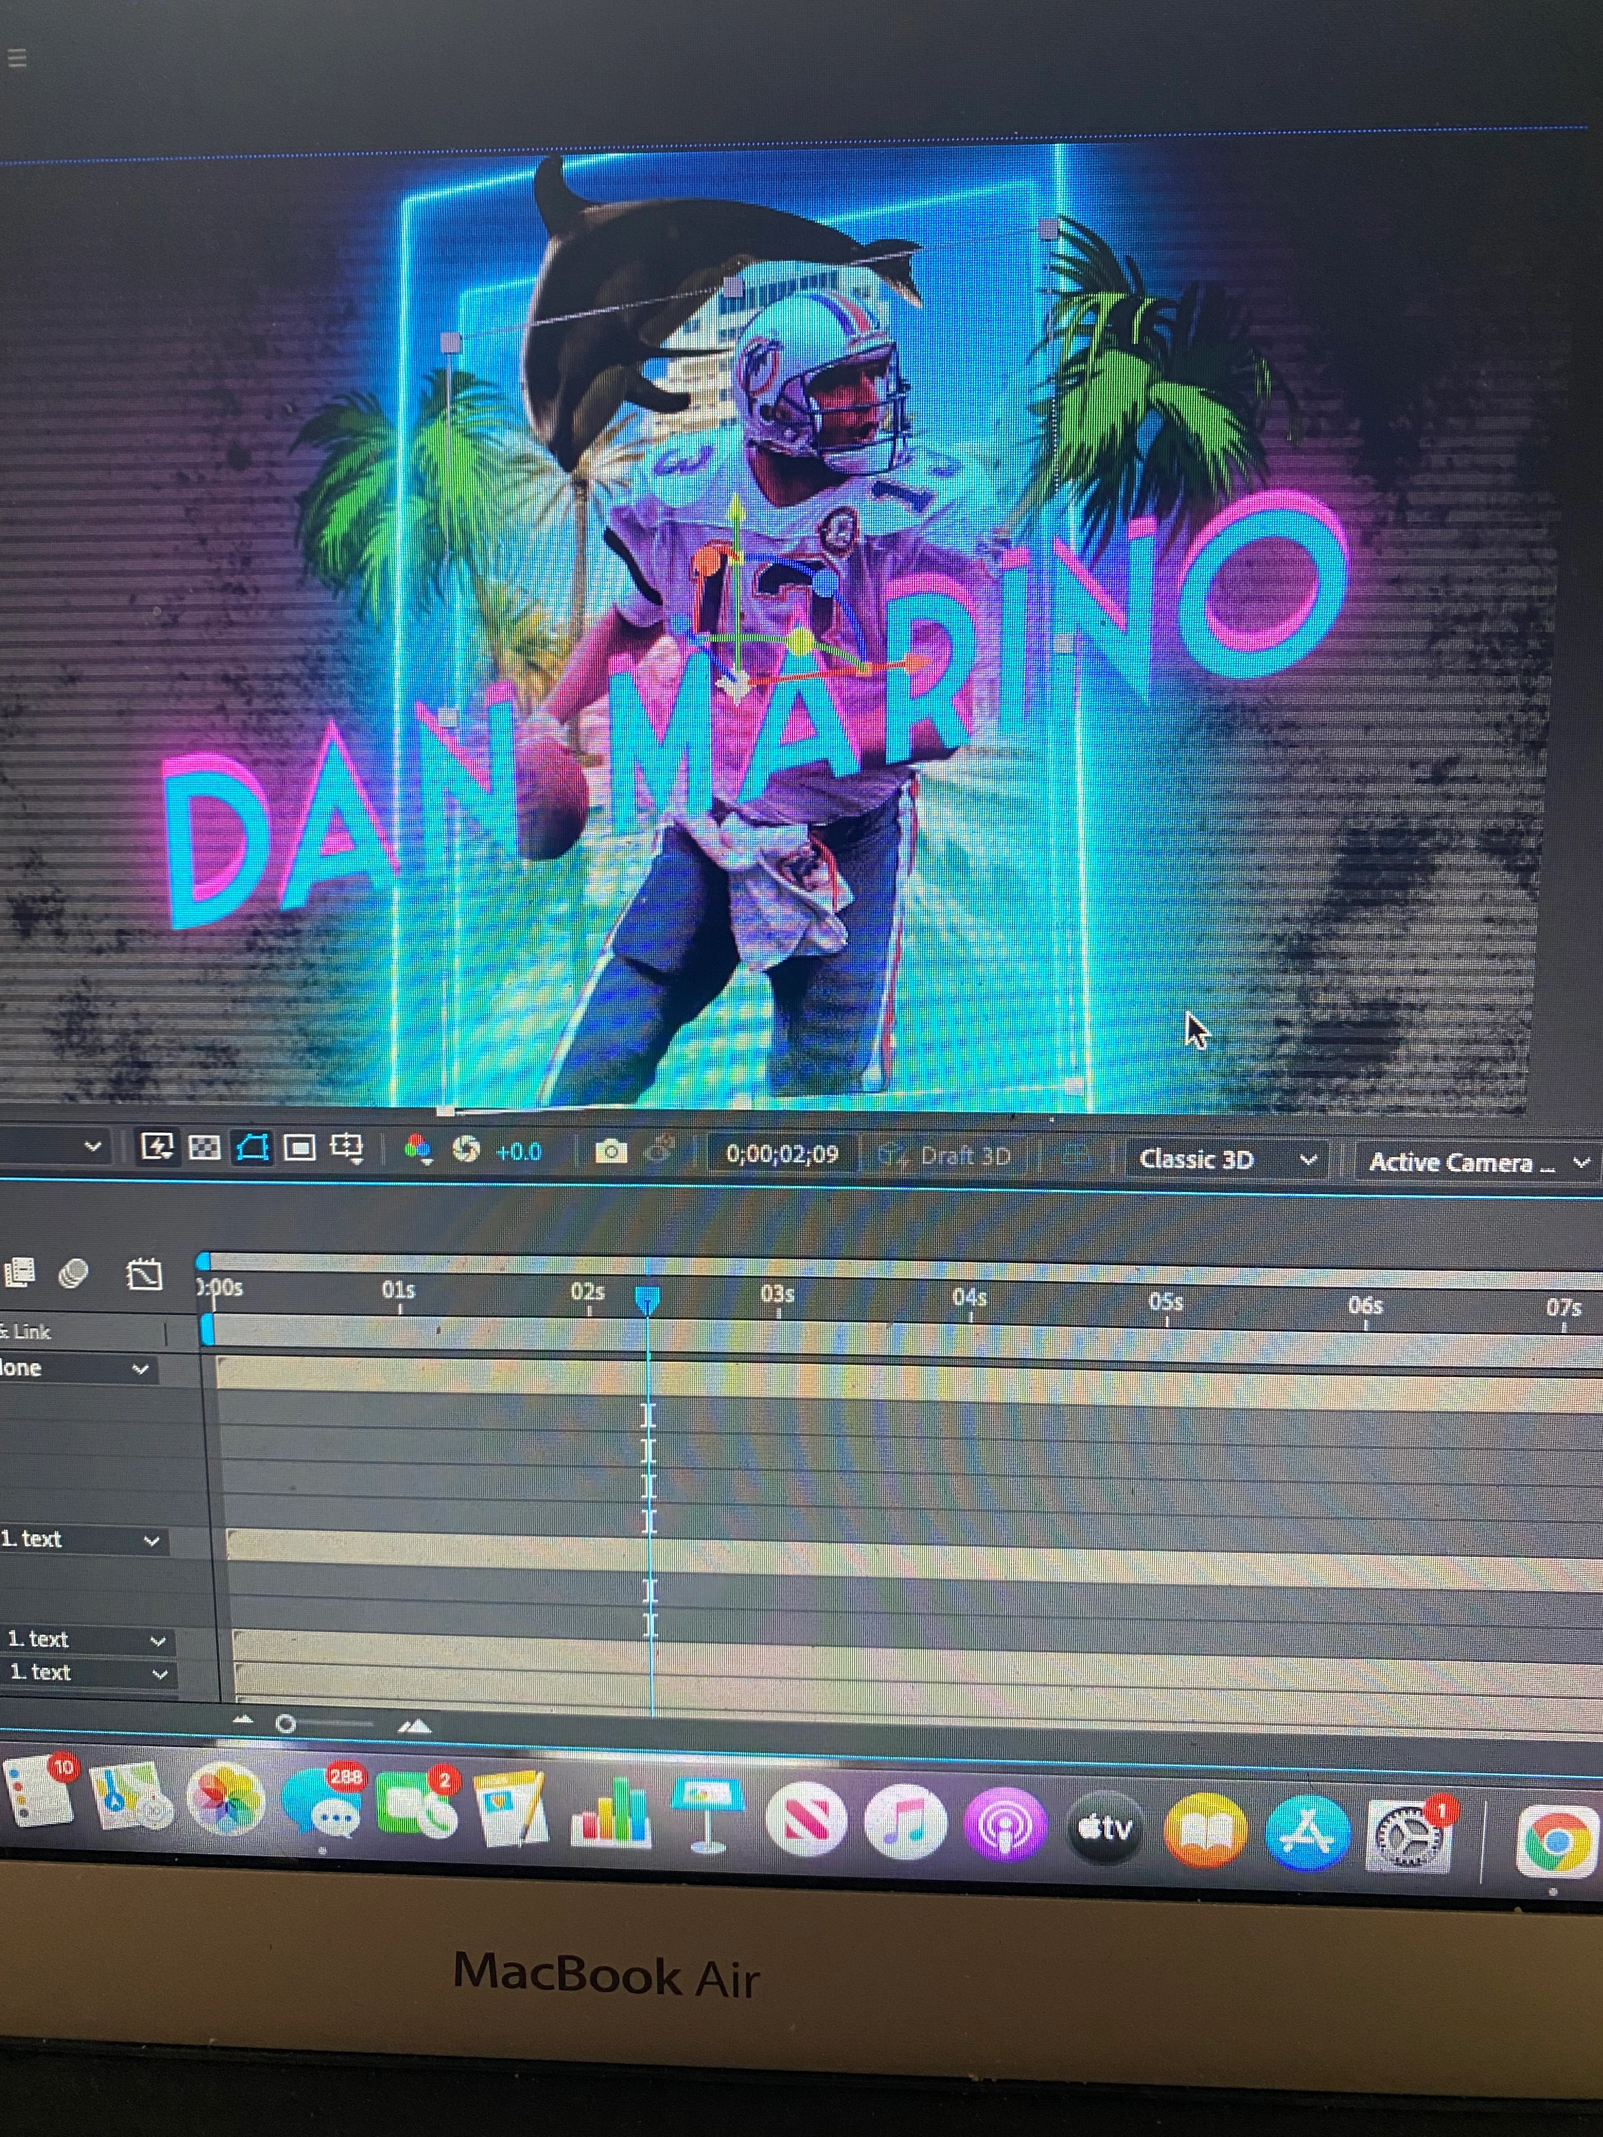Toggle the transparency grid button

click(x=205, y=1147)
